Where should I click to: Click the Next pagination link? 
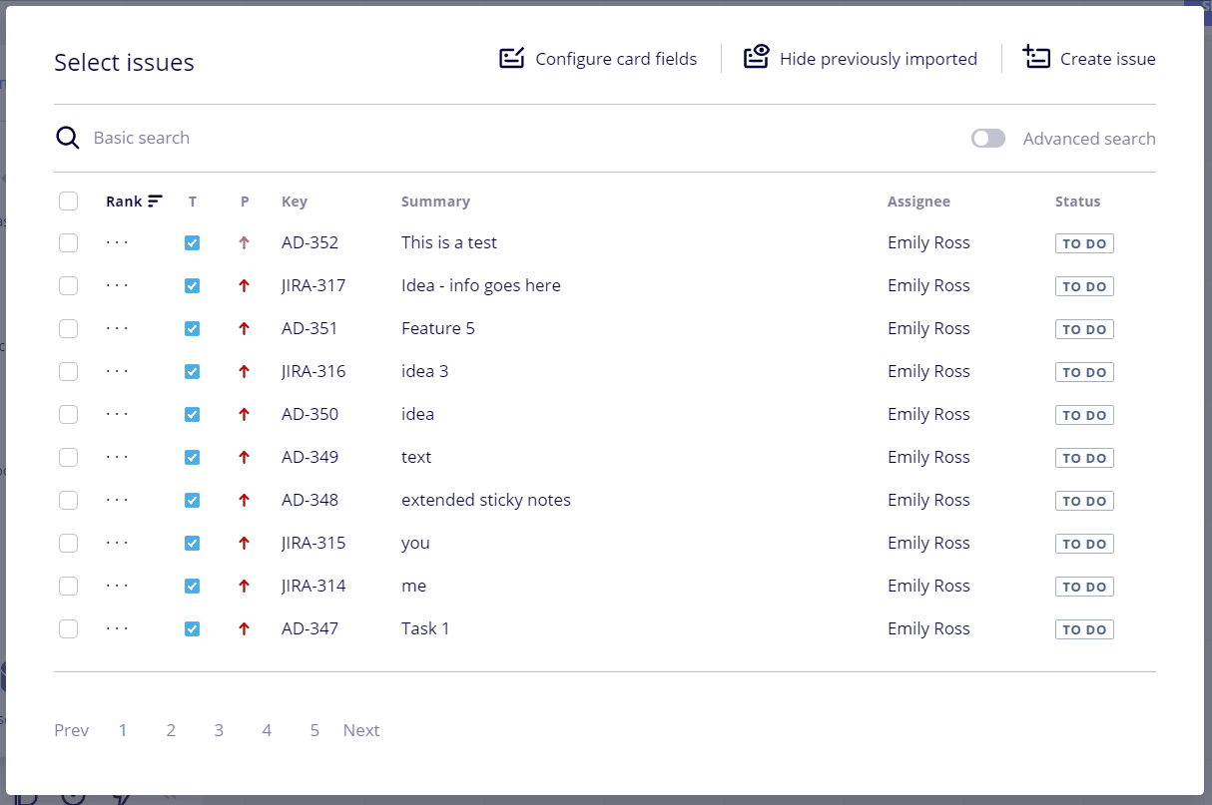[x=361, y=730]
